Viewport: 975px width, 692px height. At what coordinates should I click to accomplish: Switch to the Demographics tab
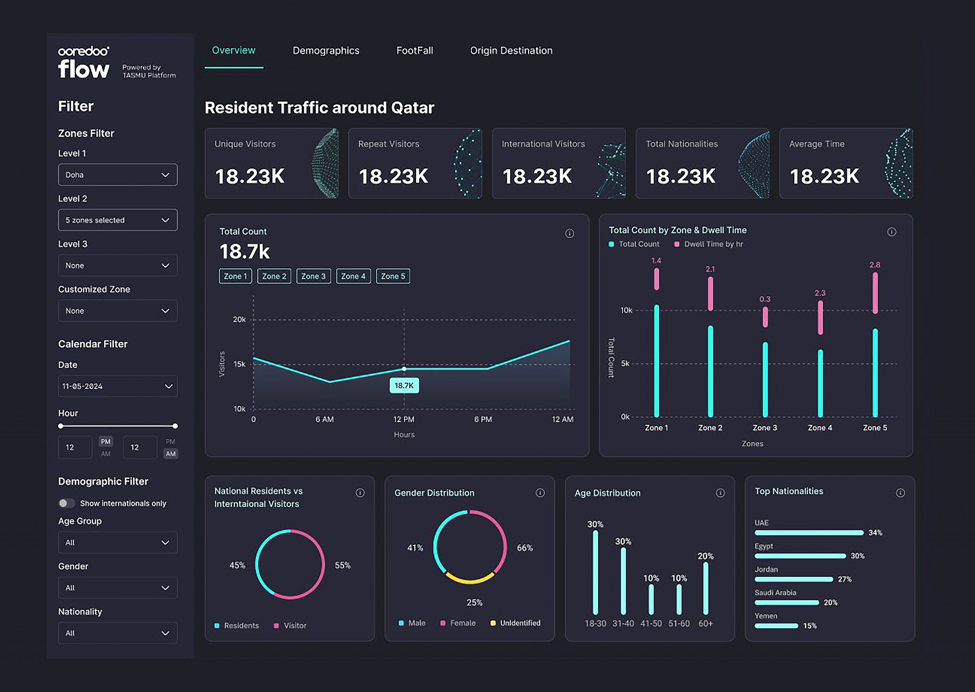click(x=326, y=50)
